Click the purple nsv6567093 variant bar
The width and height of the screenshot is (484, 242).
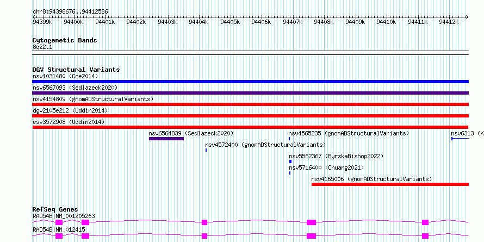pos(250,93)
